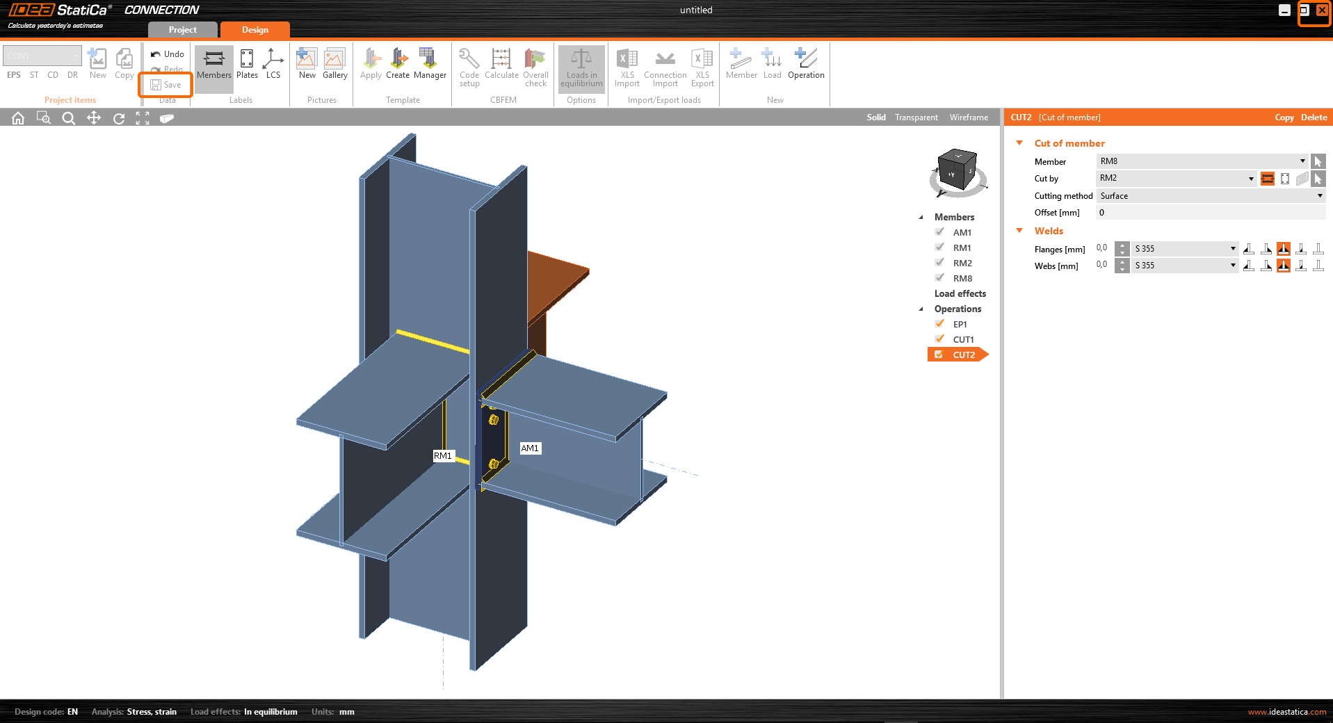This screenshot has width=1333, height=723.
Task: Toggle the EP1 operation checkbox
Action: click(x=939, y=324)
